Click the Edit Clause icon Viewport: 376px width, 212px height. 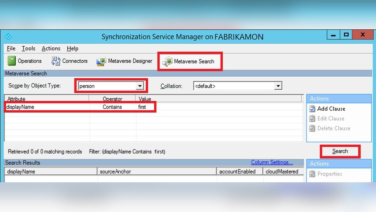pyautogui.click(x=312, y=119)
